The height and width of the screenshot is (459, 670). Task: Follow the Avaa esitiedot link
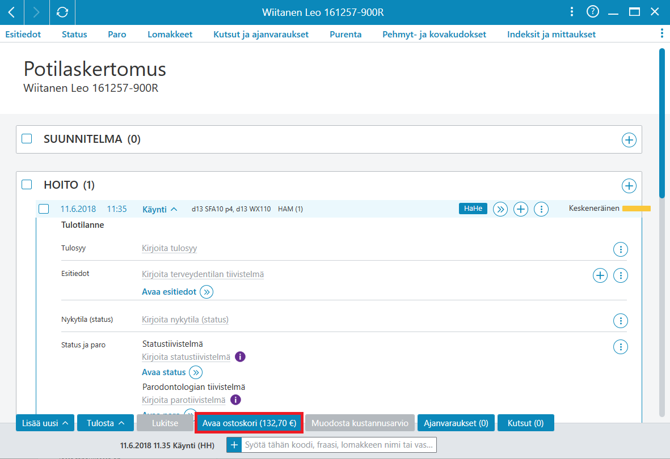tap(169, 292)
